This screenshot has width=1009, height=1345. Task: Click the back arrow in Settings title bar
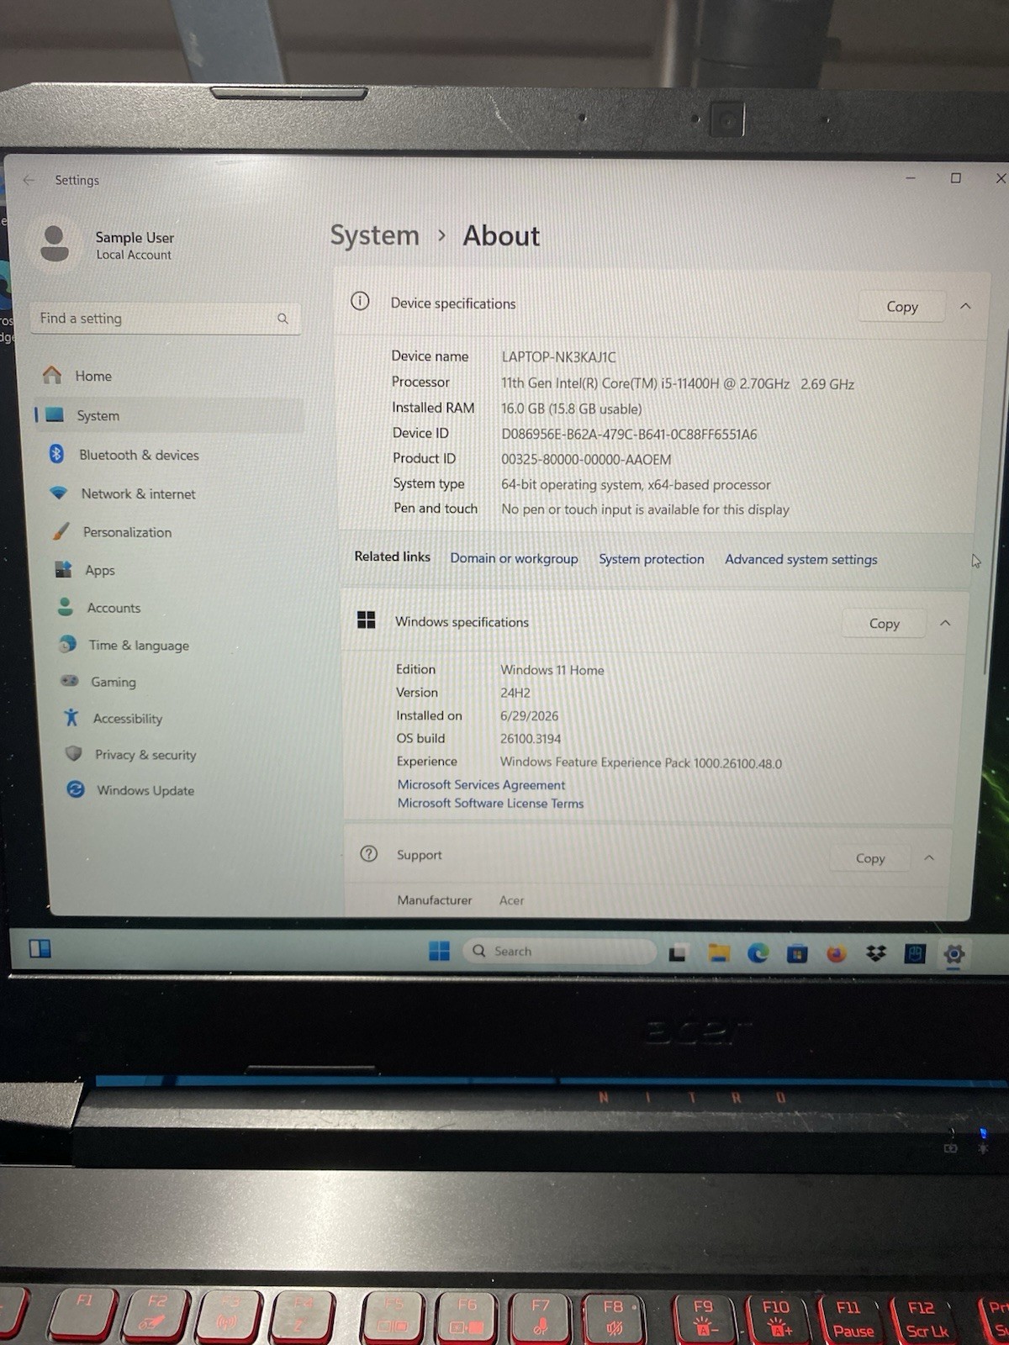(29, 180)
